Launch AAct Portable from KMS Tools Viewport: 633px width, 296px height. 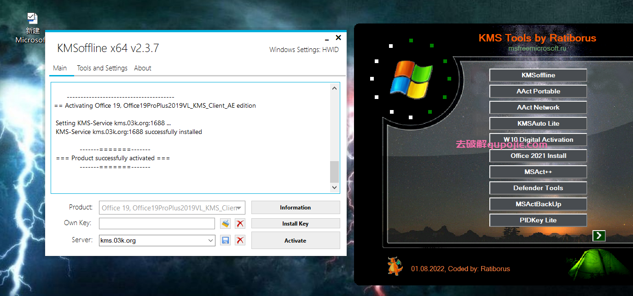pyautogui.click(x=538, y=91)
